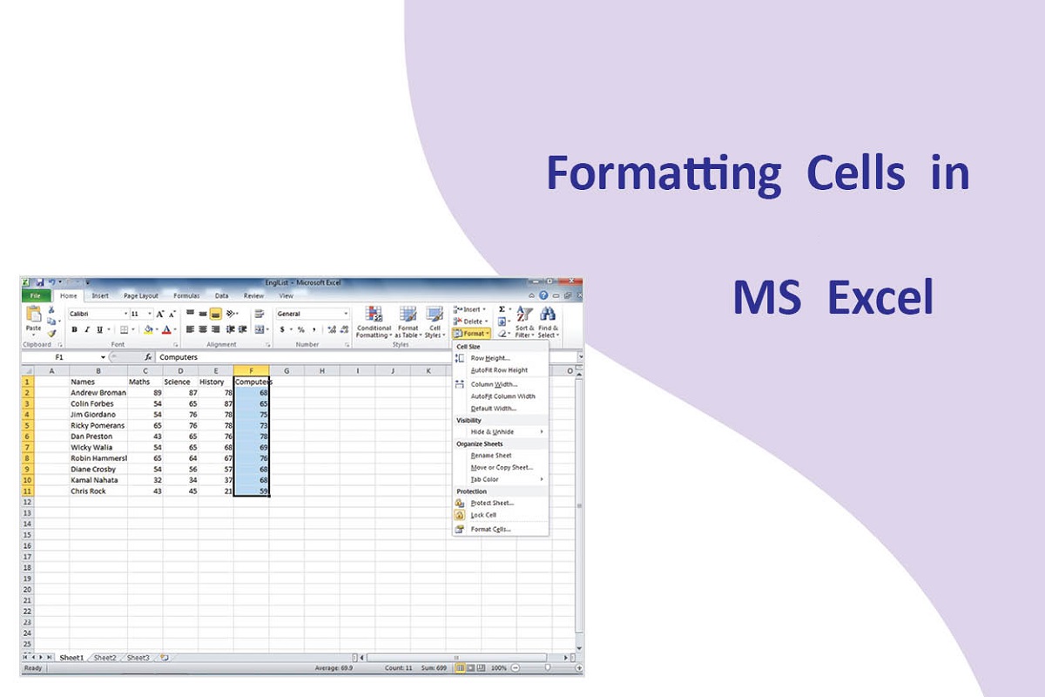Click the AutoSum sigma icon
Viewport: 1045px width, 697px height.
(502, 309)
